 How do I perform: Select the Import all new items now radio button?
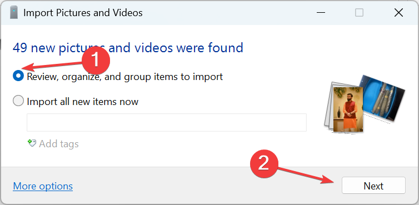click(x=18, y=101)
